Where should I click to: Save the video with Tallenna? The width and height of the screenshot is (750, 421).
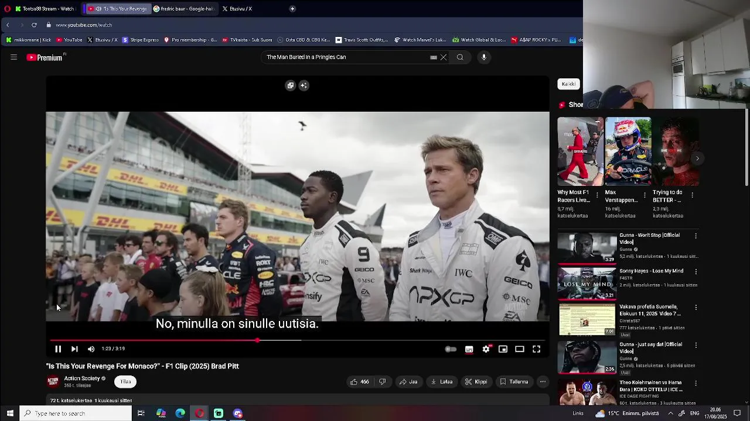click(514, 382)
